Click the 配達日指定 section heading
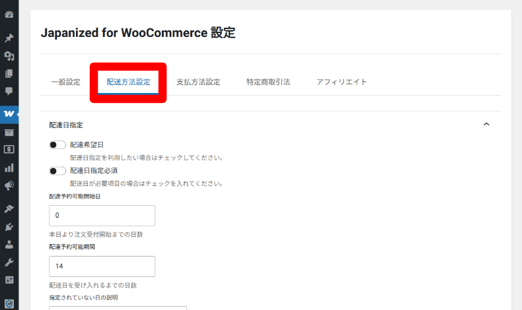Viewport: 522px width, 310px height. [66, 125]
